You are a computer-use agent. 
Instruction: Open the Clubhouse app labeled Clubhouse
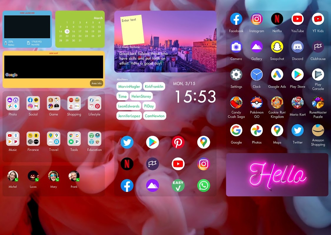[318, 47]
